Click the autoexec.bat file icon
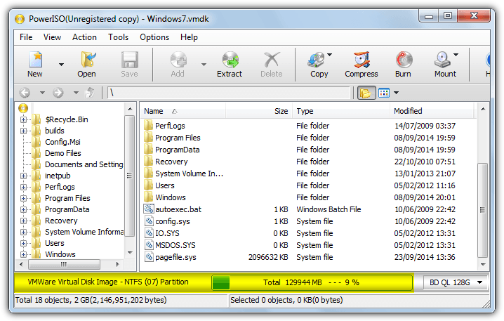 pyautogui.click(x=149, y=209)
